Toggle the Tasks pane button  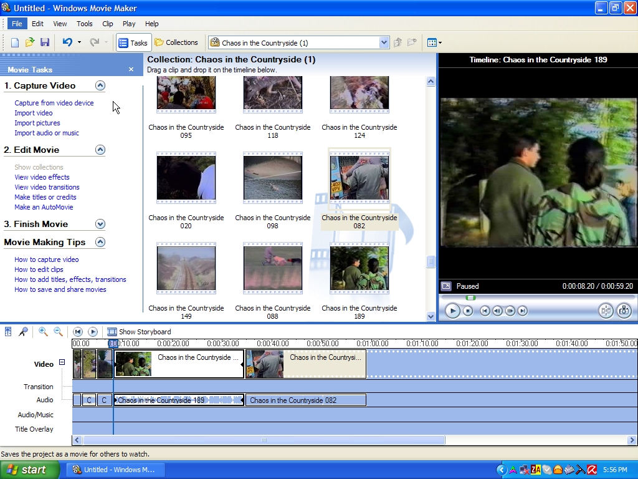pos(133,42)
